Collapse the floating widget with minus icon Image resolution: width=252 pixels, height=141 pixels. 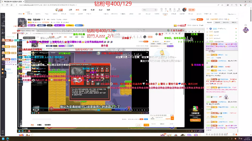click(246, 25)
